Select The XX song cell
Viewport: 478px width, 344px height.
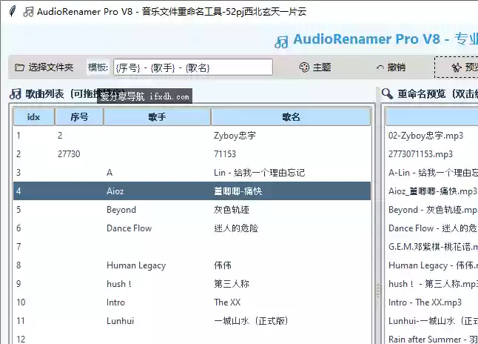coord(227,302)
